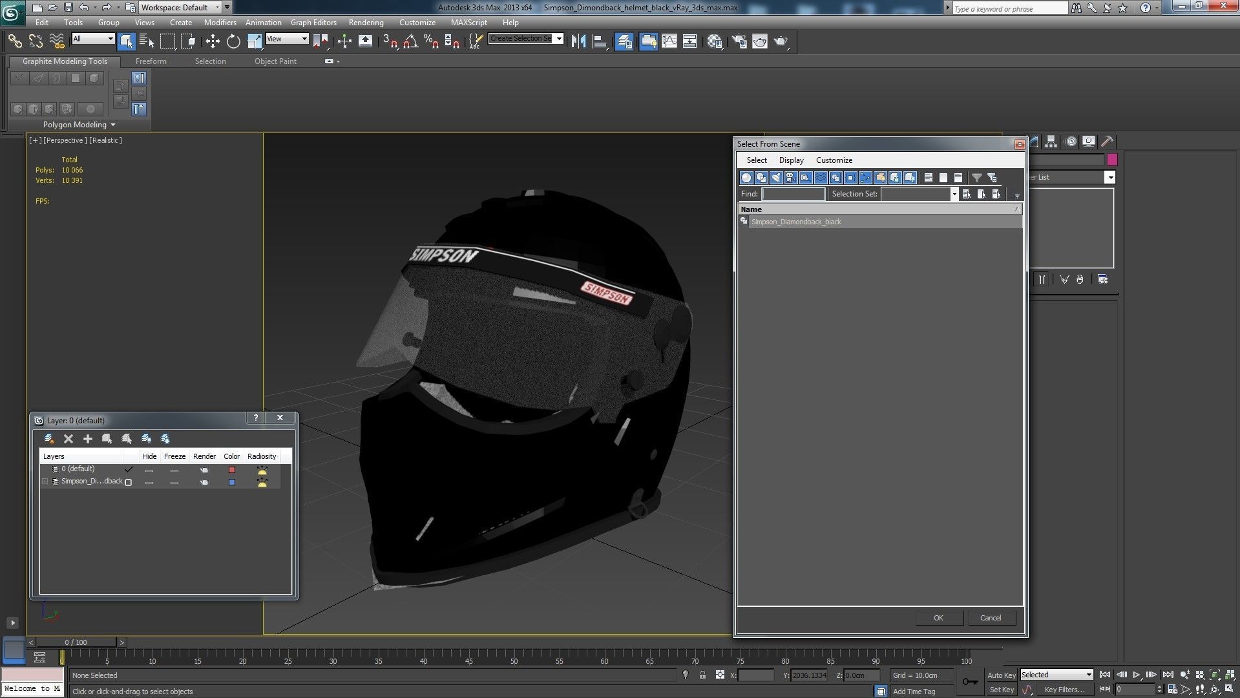Screen dimensions: 1240x698
Task: Open Render Setup teapot icon
Action: pos(739,41)
